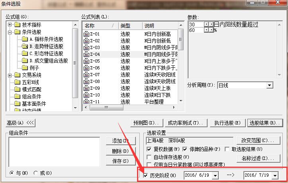Click the D.成交量组合选股 folder icon
The image size is (288, 183).
(25, 61)
